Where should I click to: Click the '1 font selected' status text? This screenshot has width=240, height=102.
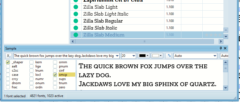[x=15, y=96]
